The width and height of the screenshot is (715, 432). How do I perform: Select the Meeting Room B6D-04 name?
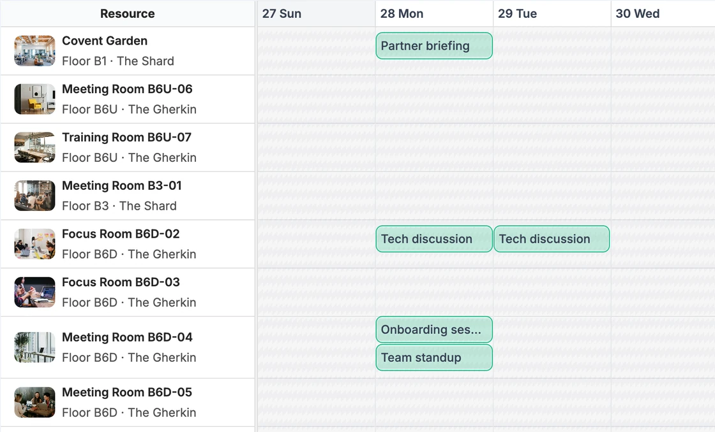click(127, 337)
